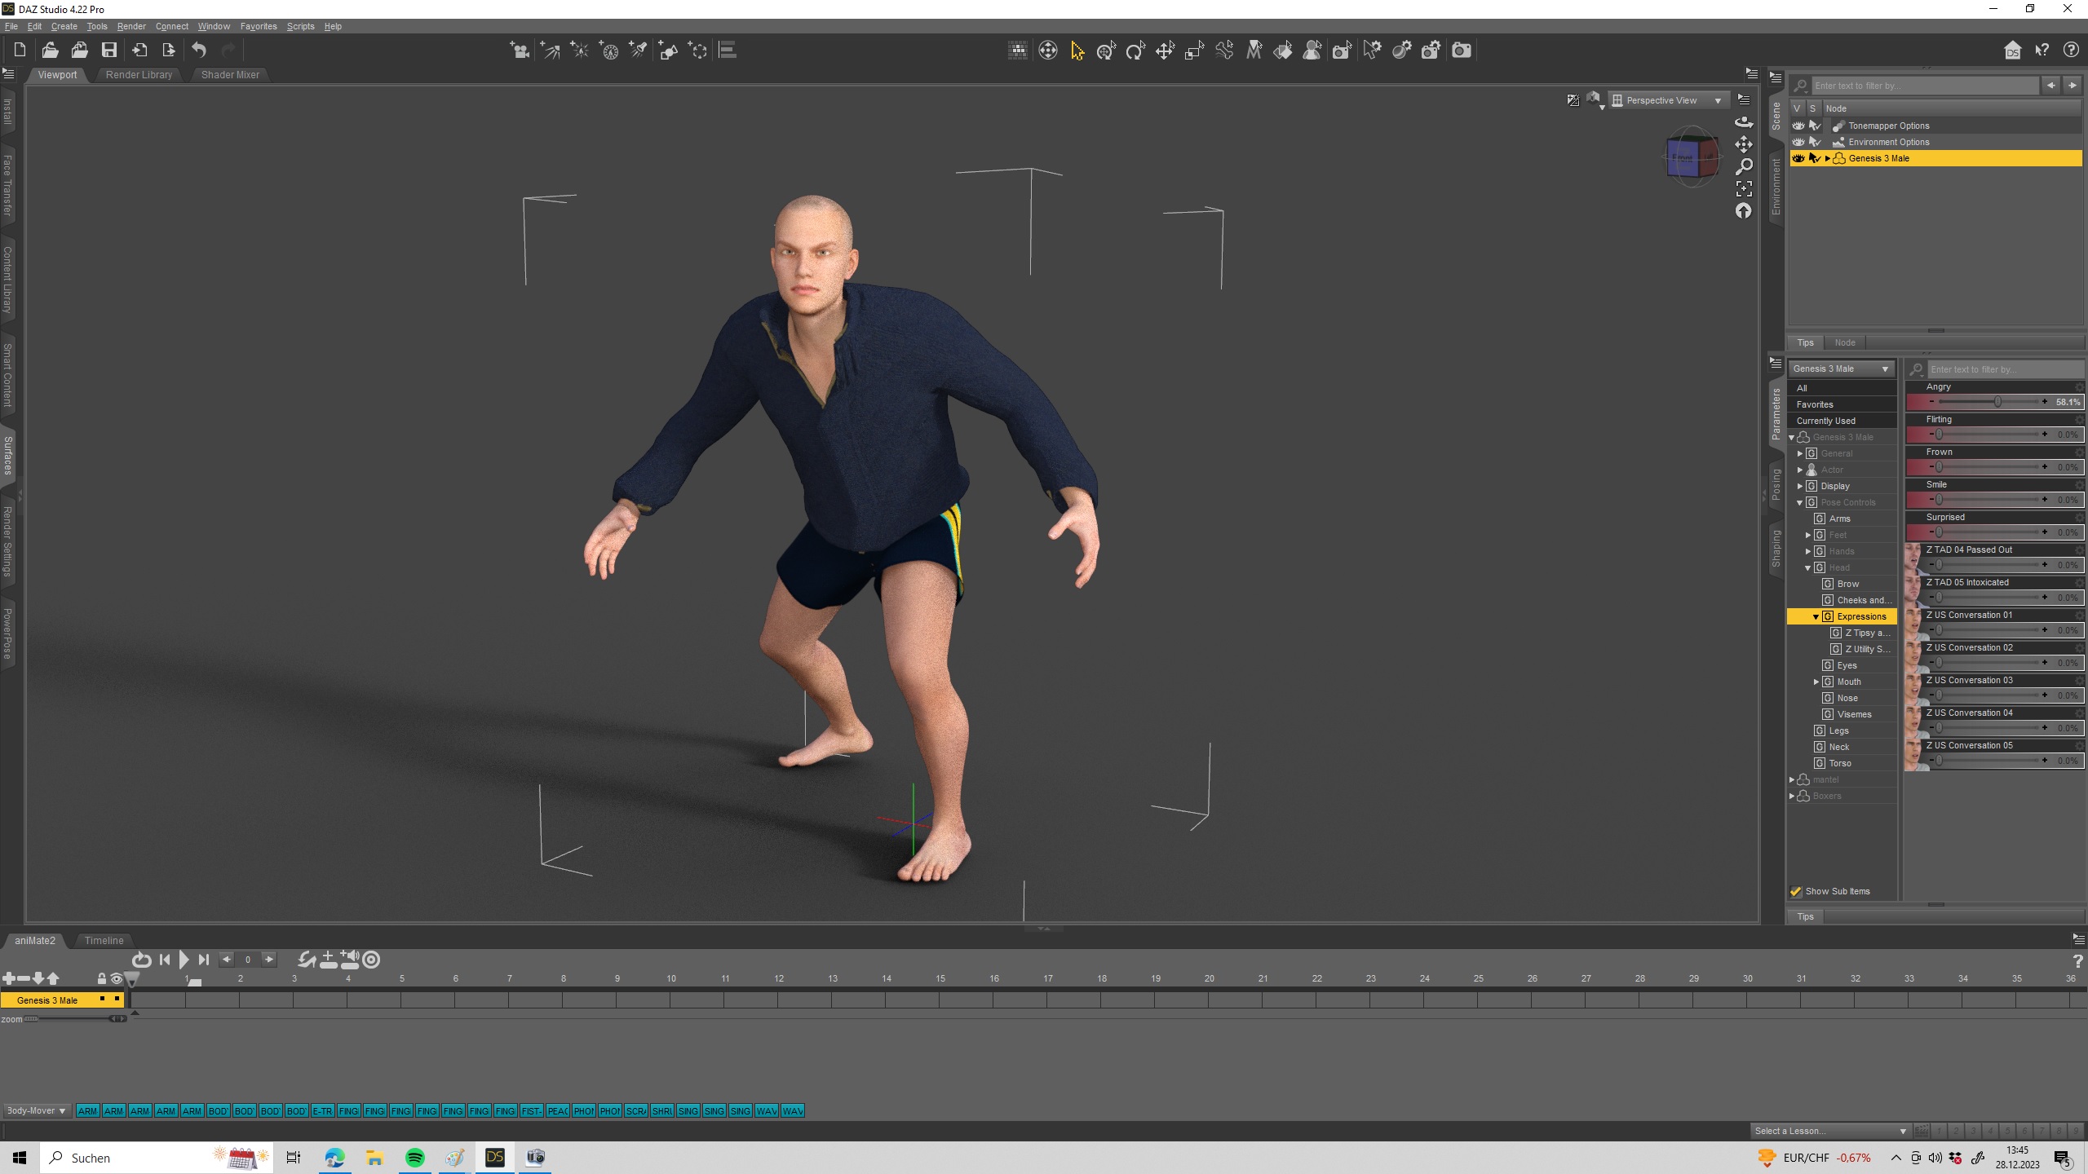Switch to the Timeline tab

[x=104, y=940]
